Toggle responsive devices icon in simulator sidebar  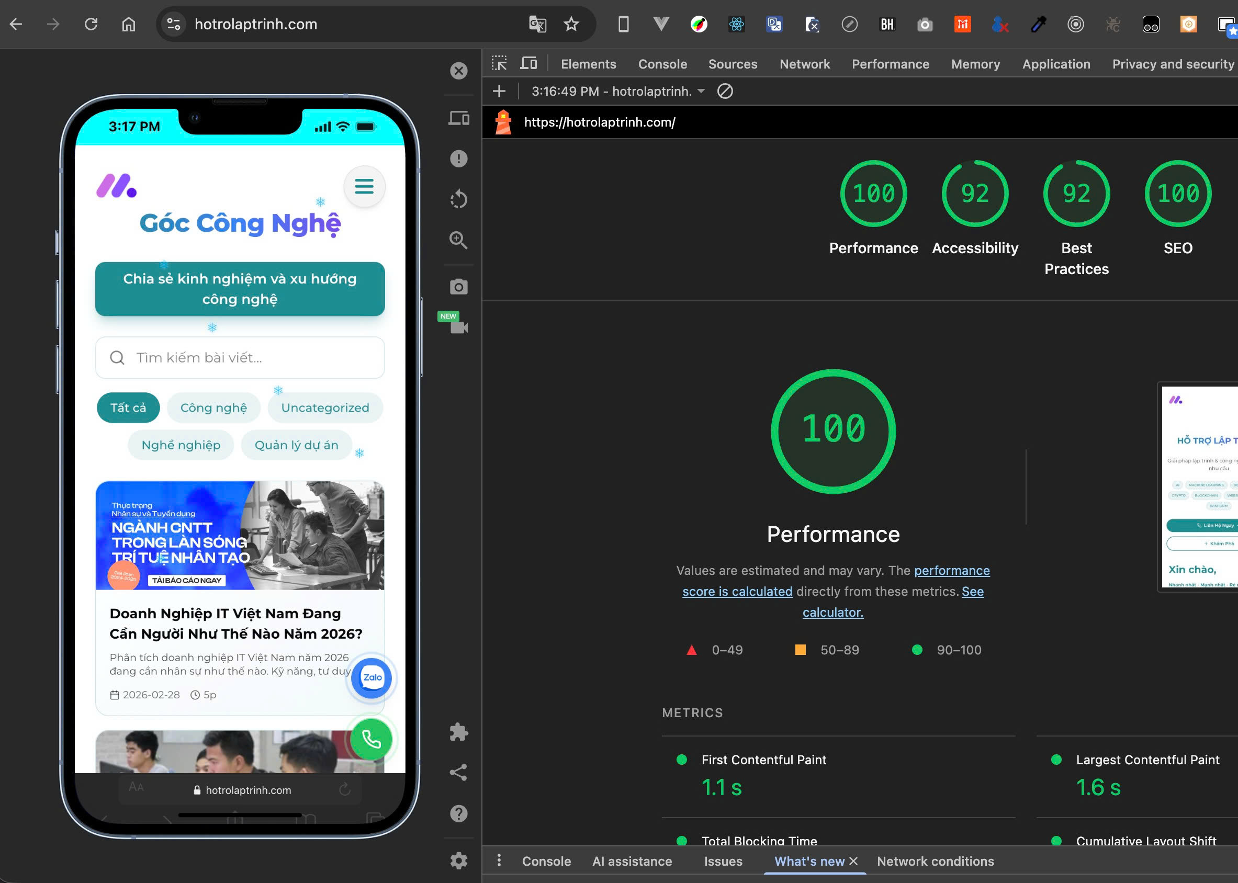[x=458, y=118]
